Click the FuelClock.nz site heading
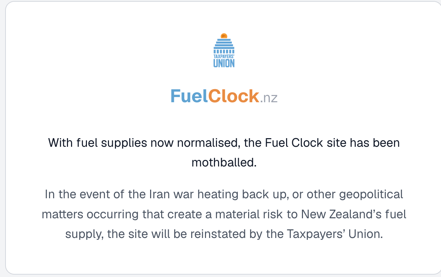The width and height of the screenshot is (441, 277). pyautogui.click(x=224, y=96)
